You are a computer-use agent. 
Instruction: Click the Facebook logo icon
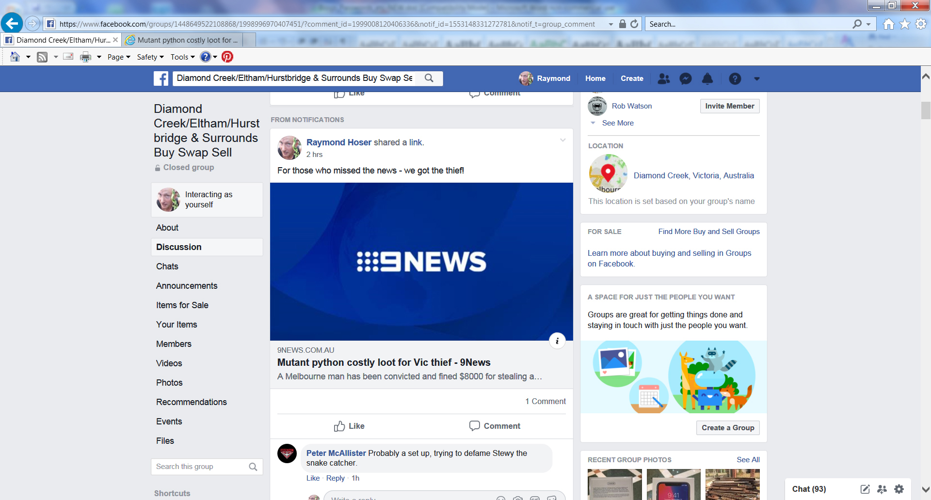(161, 78)
